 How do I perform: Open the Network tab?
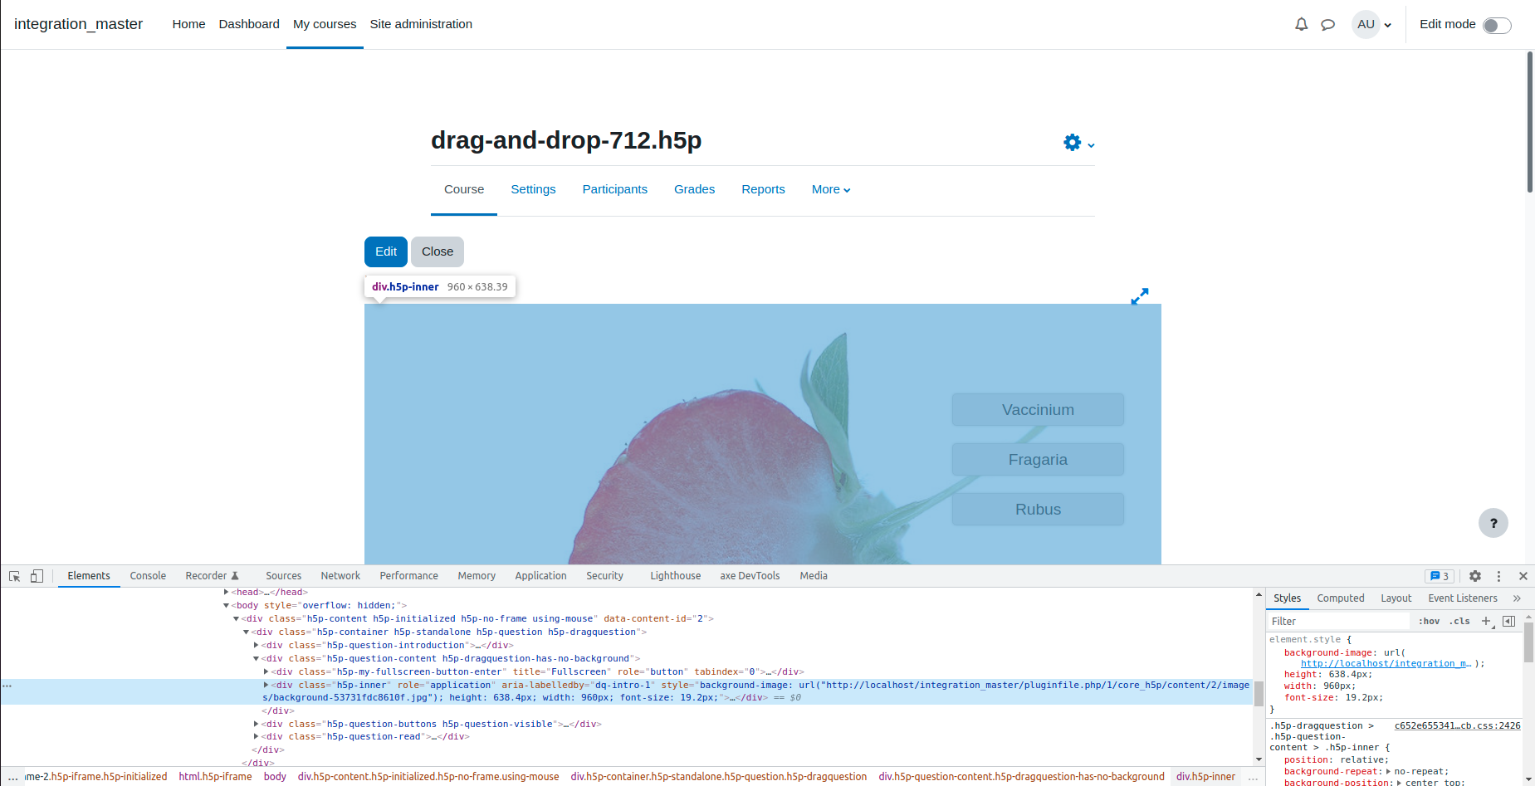click(x=340, y=576)
